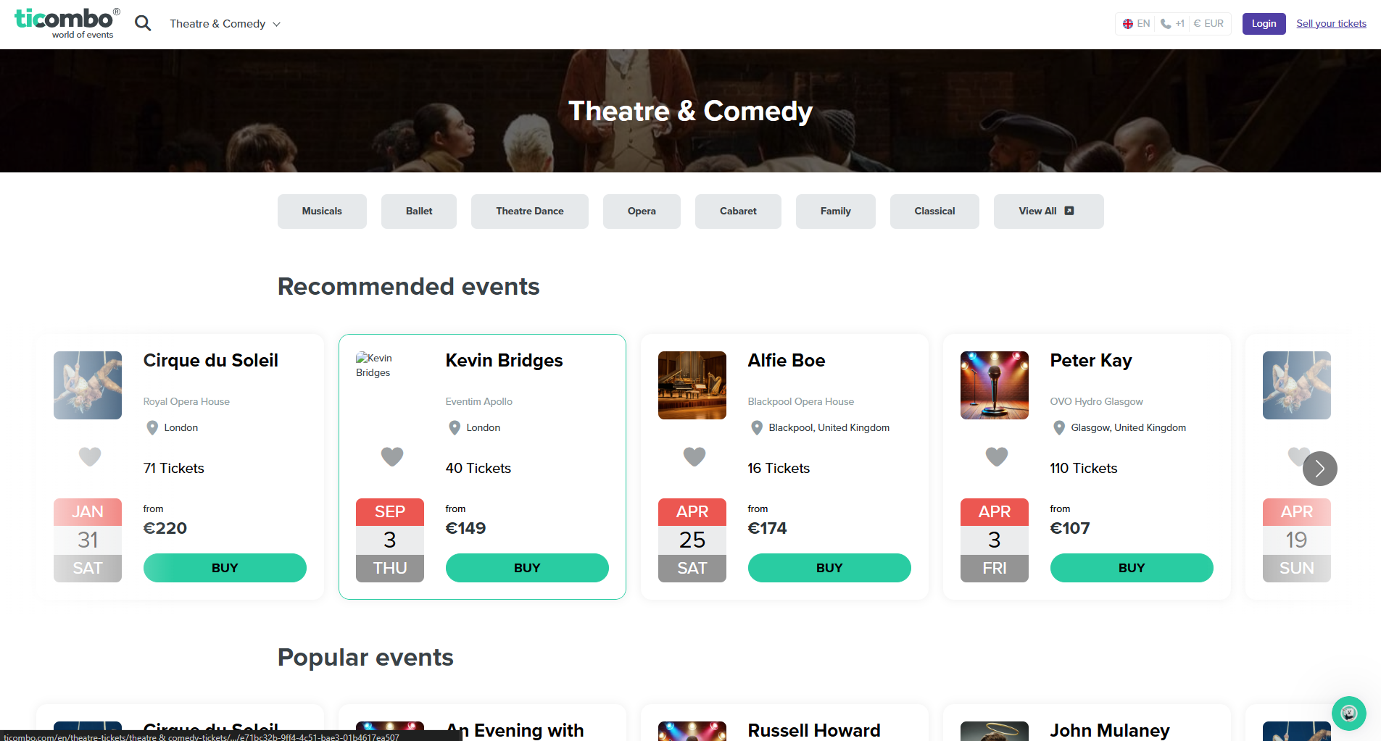
Task: Expand the Theatre & Comedy dropdown
Action: pos(225,24)
